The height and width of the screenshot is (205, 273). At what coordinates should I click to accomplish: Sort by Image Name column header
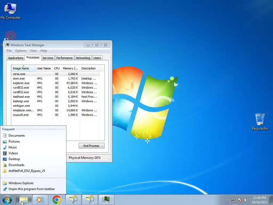point(23,68)
